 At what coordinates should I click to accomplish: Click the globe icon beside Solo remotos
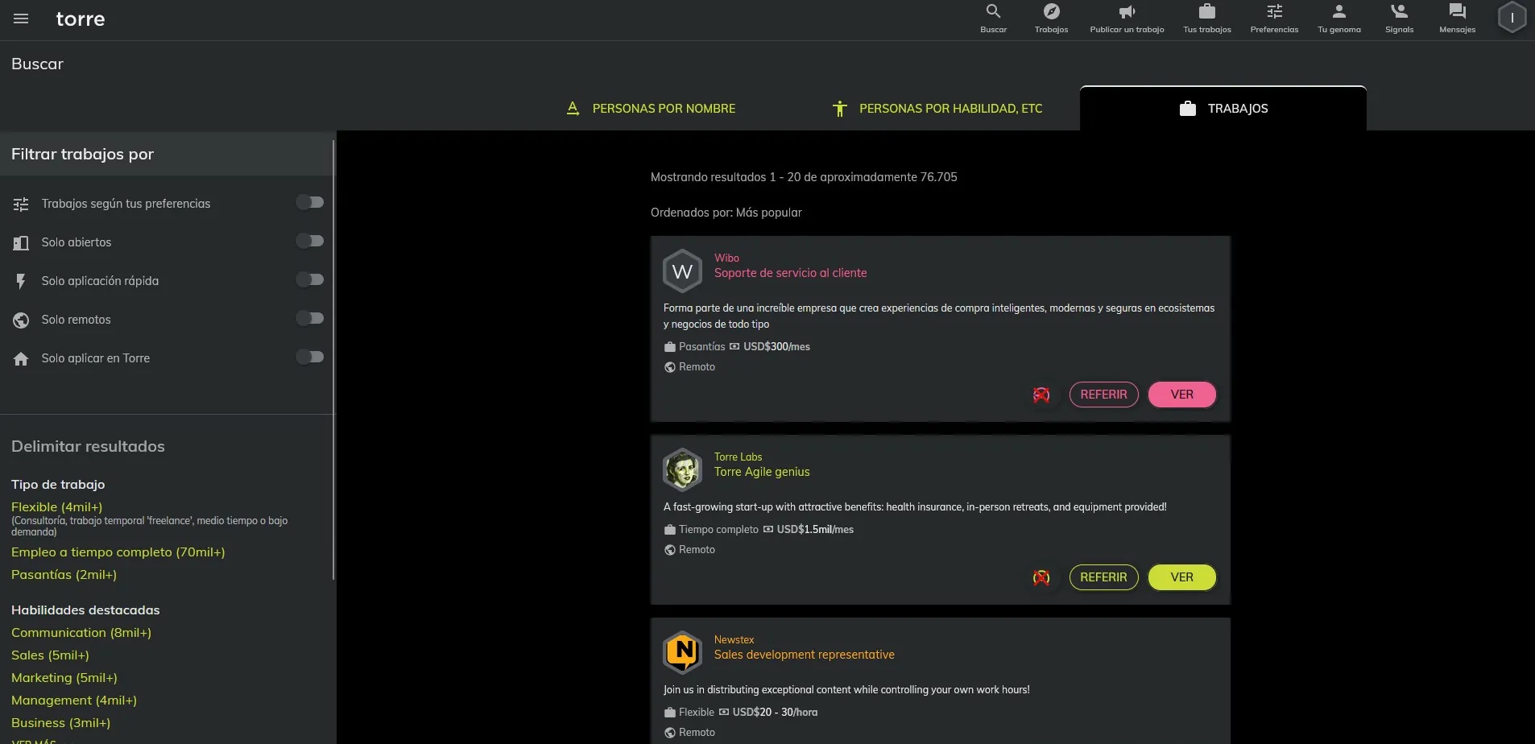(21, 320)
